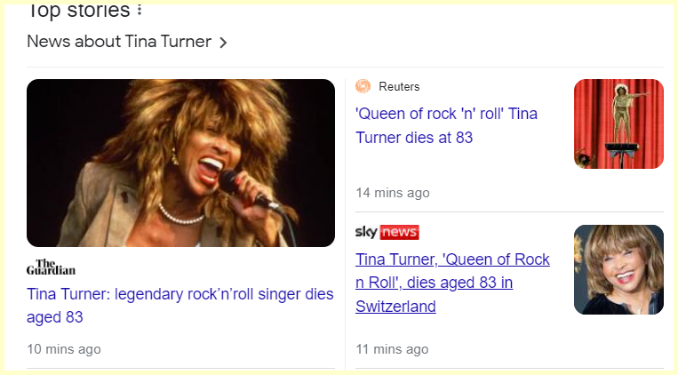
Task: Click the Reuters orange logo icon
Action: pos(363,86)
